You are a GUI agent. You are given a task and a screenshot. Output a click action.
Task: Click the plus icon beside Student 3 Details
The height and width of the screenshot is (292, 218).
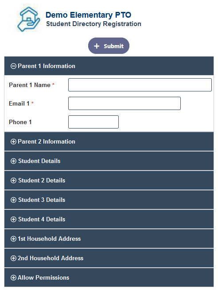click(x=13, y=200)
